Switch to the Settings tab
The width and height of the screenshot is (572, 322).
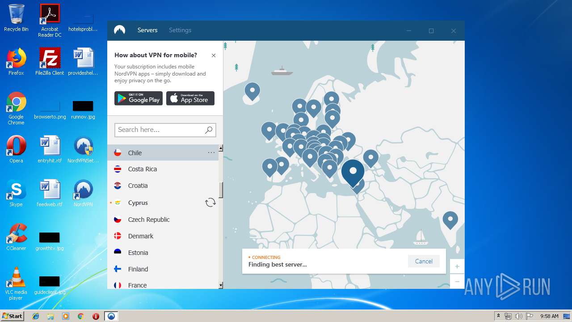[x=180, y=30]
